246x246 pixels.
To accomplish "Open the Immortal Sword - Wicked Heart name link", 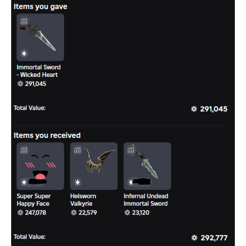I will click(38, 71).
